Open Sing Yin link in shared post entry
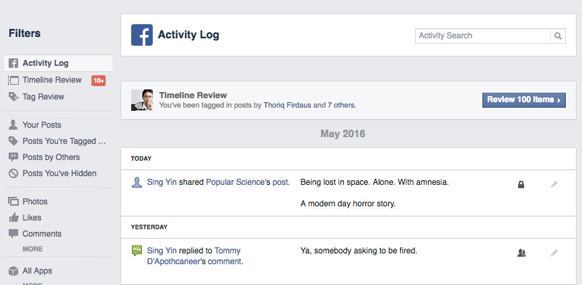Viewport: 582px width, 285px height. click(162, 182)
